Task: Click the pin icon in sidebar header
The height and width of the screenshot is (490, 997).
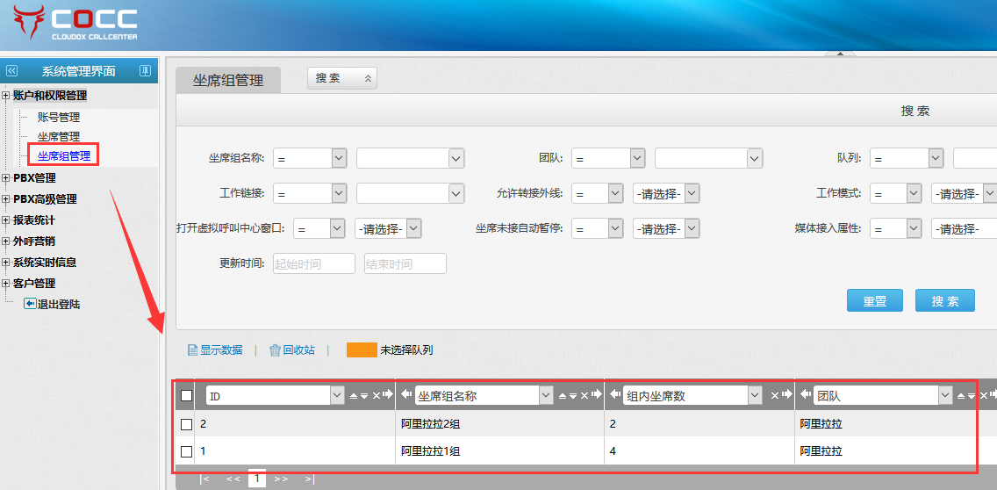Action: coord(146,71)
